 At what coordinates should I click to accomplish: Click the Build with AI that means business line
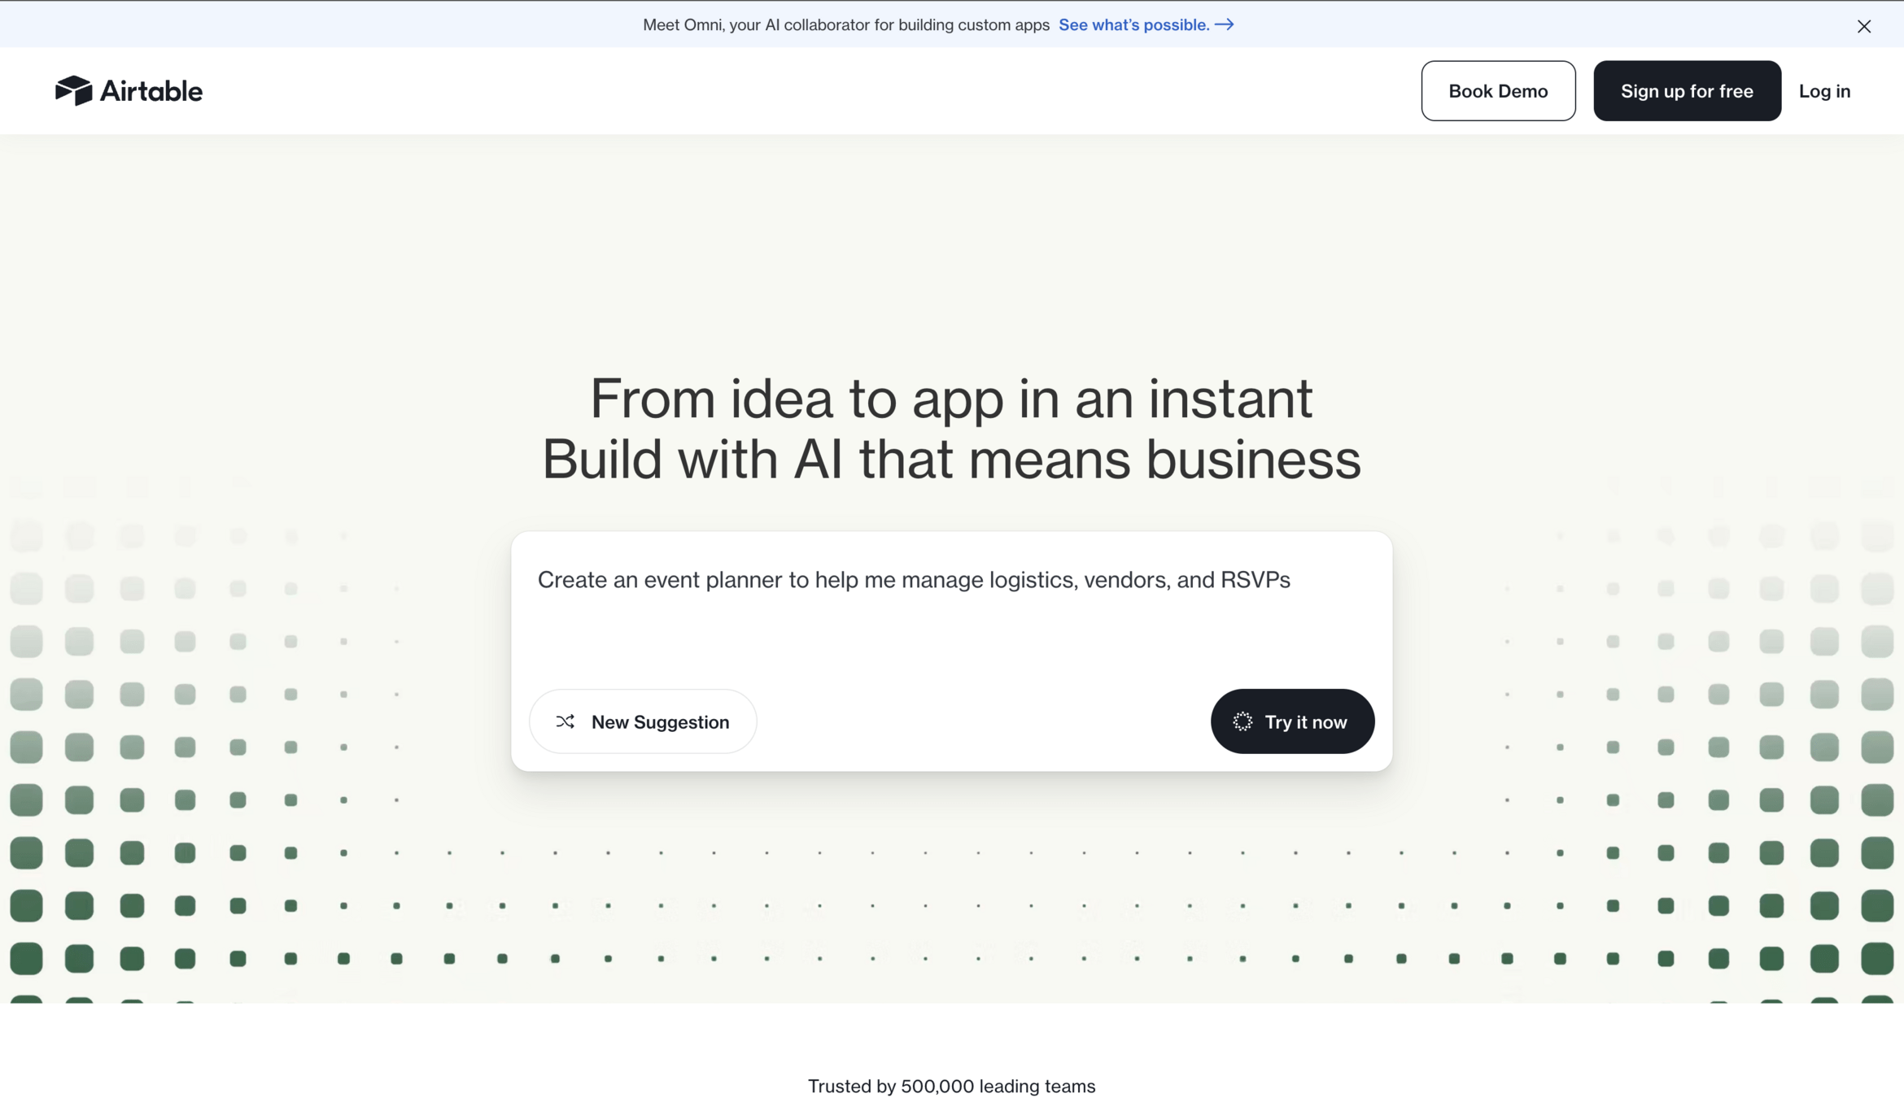(950, 460)
